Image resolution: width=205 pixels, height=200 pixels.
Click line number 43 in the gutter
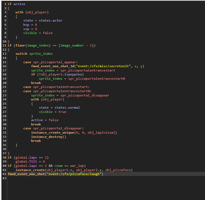(x=4, y=178)
